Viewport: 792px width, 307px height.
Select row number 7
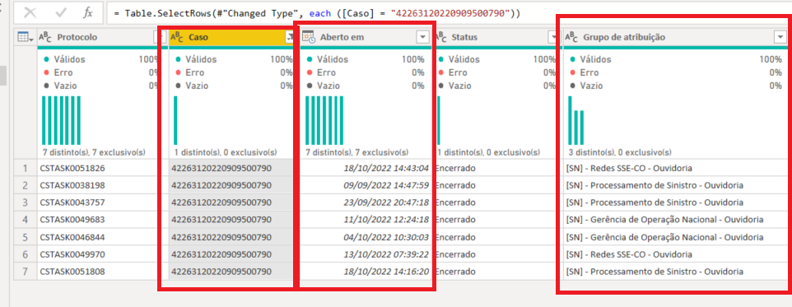pyautogui.click(x=25, y=272)
